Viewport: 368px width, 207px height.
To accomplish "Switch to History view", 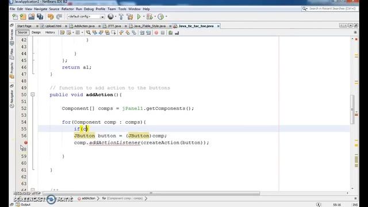I will point(50,32).
